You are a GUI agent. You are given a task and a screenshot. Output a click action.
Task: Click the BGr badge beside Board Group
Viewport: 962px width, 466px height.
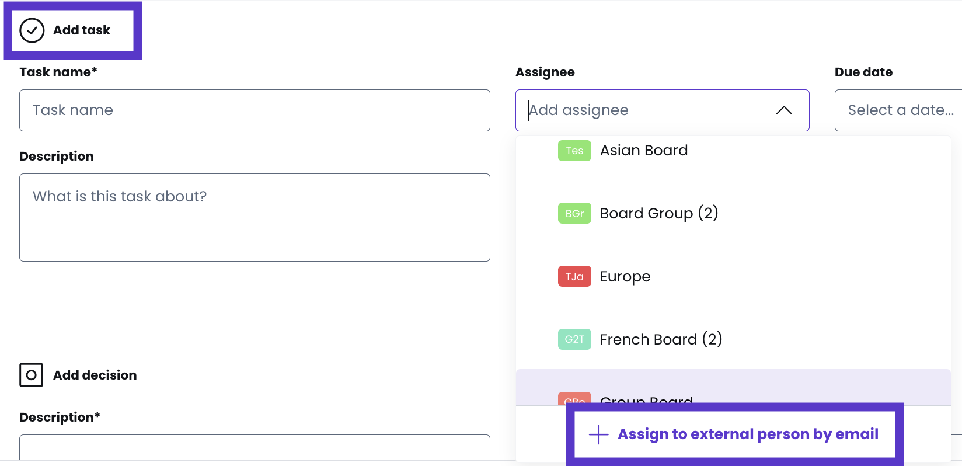pyautogui.click(x=574, y=214)
